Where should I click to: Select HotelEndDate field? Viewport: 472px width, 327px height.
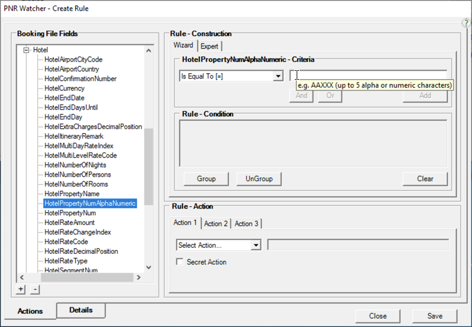tap(64, 98)
